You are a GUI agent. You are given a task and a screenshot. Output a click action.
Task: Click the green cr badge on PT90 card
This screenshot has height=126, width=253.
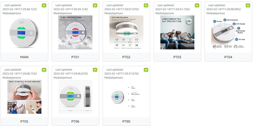click(146, 70)
